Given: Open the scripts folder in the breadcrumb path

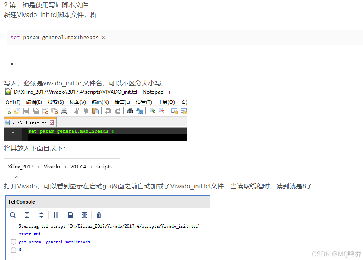Looking at the screenshot, I should (x=104, y=166).
